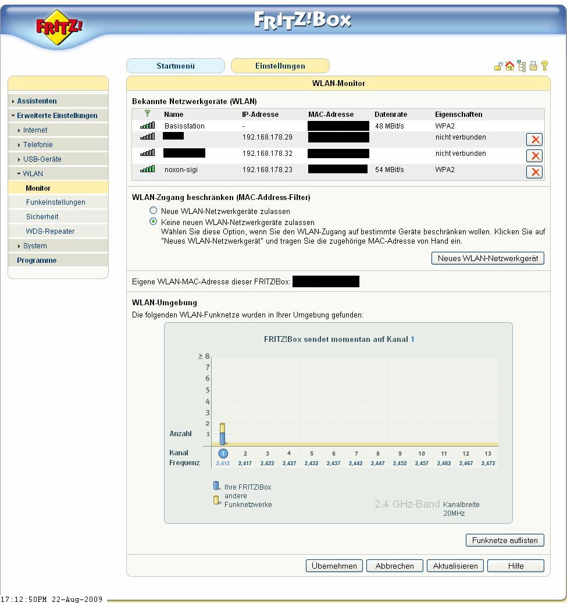567x603 pixels.
Task: Go to the home page via house icon
Action: pyautogui.click(x=509, y=66)
